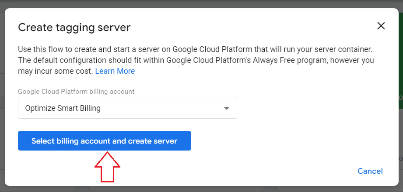The width and height of the screenshot is (403, 192).
Task: Open the Learn More link
Action: point(115,71)
